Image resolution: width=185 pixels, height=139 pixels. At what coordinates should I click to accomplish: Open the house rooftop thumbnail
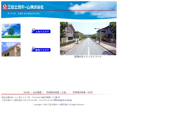click(11, 49)
